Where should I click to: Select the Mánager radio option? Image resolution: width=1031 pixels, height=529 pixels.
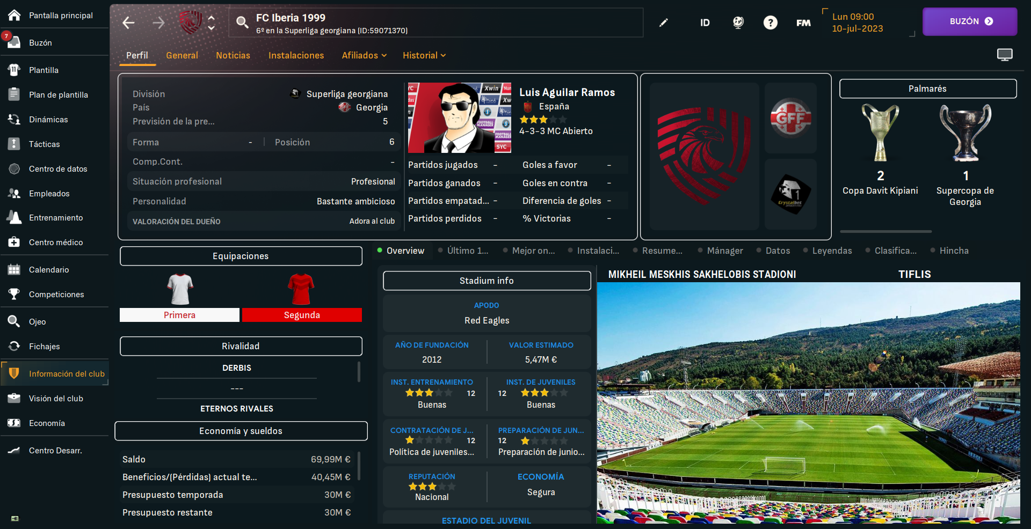(720, 251)
